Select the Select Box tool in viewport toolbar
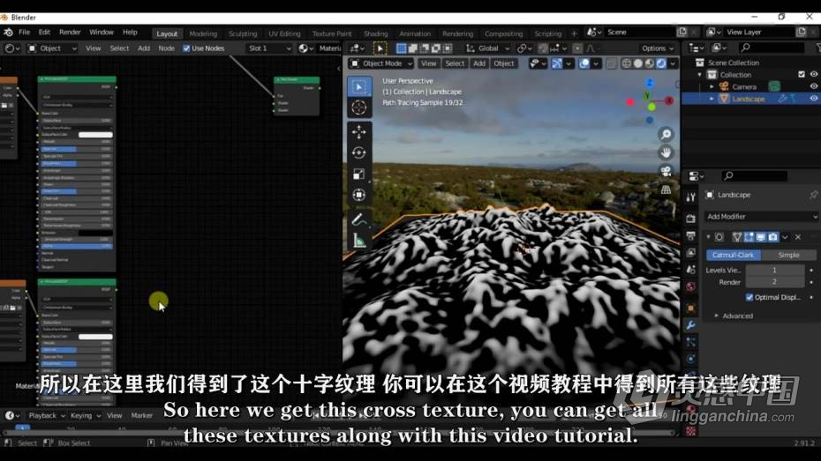The width and height of the screenshot is (821, 461). click(358, 86)
